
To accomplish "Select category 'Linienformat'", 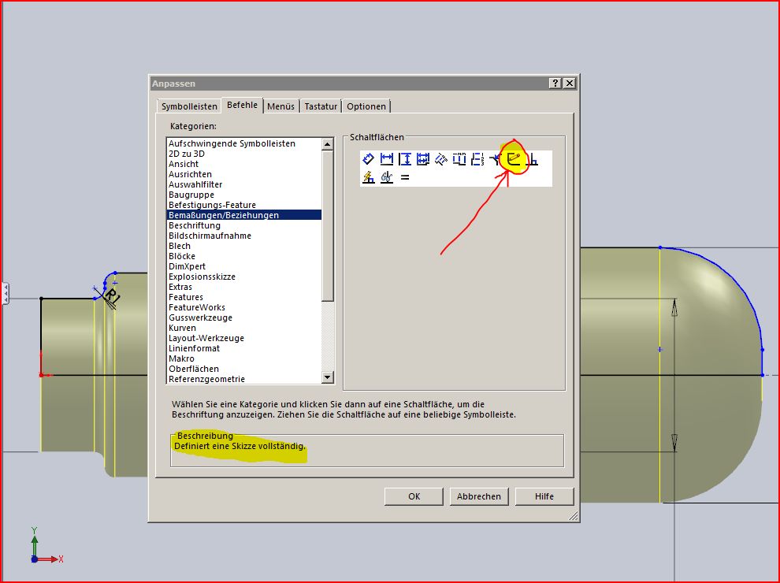I will coord(243,348).
